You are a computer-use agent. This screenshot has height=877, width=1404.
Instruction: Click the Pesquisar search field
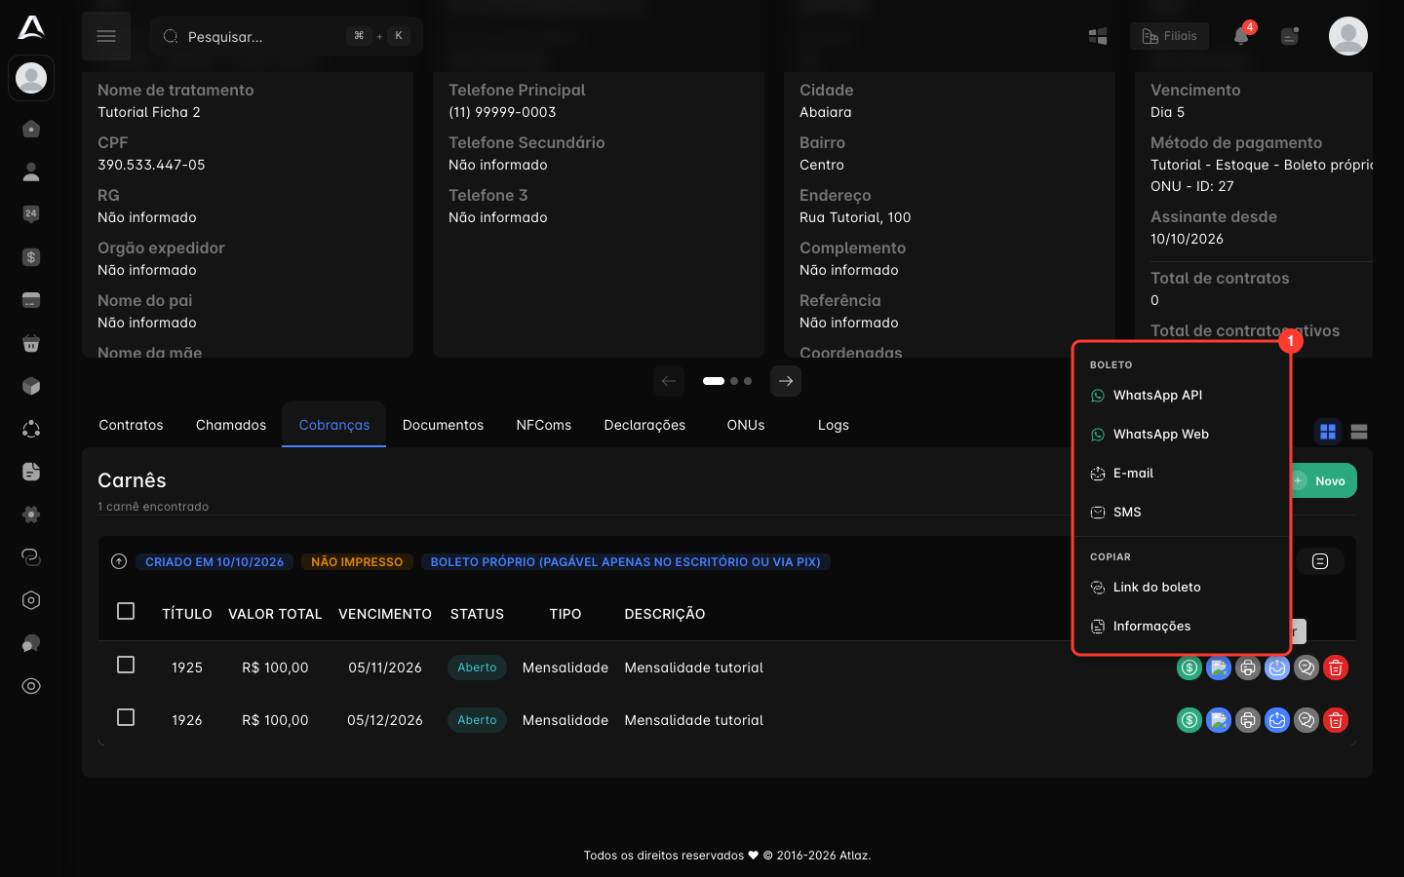[287, 36]
